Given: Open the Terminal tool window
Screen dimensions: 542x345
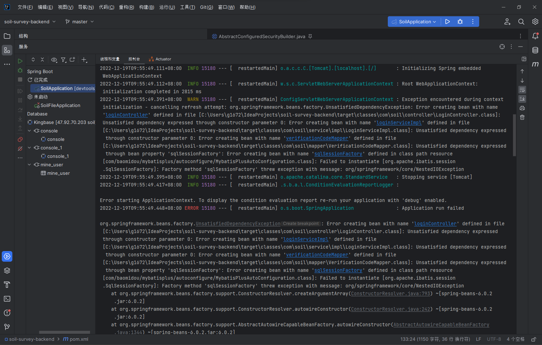Looking at the screenshot, I should (7, 299).
